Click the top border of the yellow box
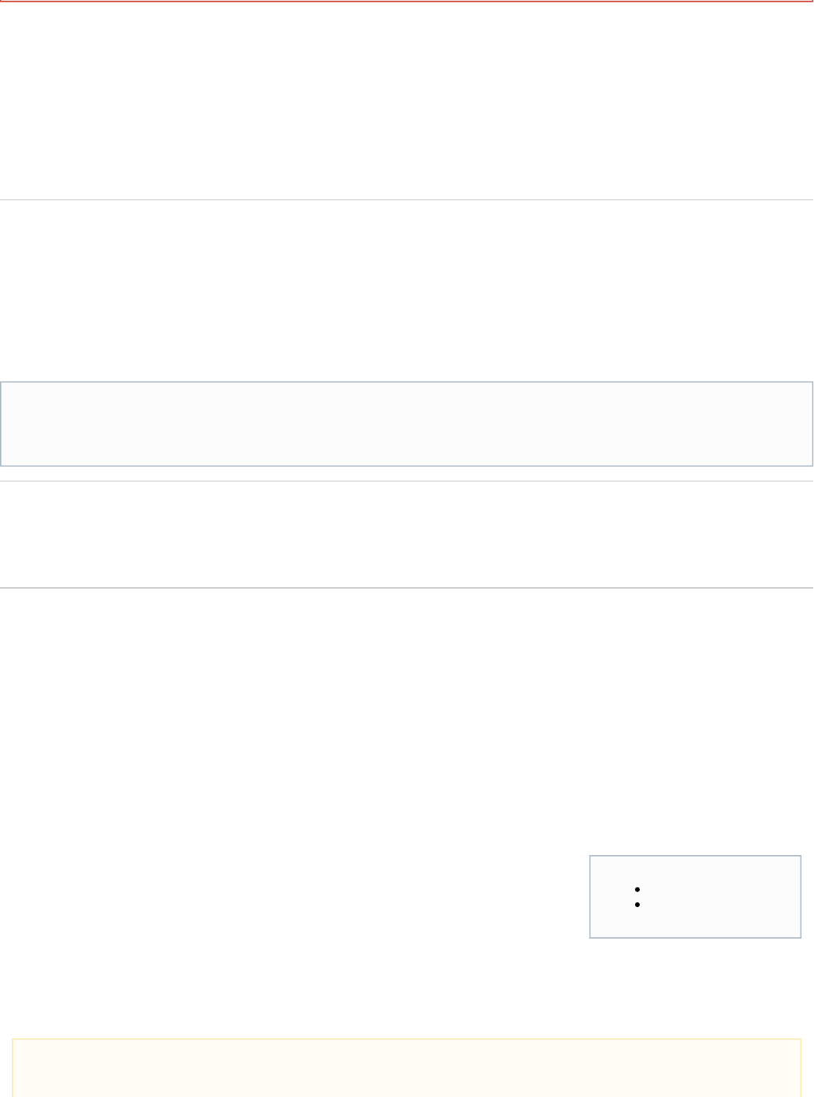Image resolution: width=814 pixels, height=1097 pixels. coord(407,1039)
